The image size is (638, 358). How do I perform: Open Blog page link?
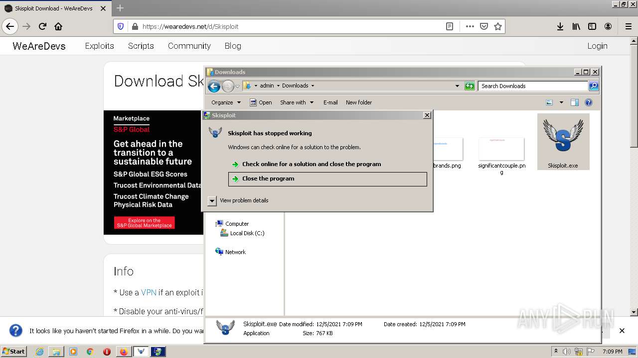click(233, 46)
